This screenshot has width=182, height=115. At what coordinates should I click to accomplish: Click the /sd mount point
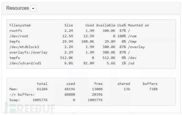pyautogui.click(x=131, y=63)
